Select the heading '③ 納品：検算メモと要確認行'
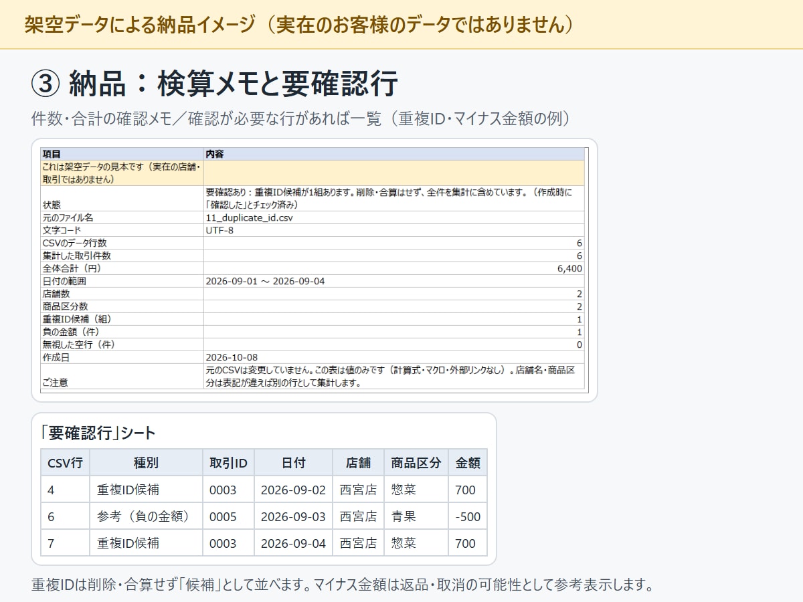The height and width of the screenshot is (602, 803). click(x=215, y=84)
